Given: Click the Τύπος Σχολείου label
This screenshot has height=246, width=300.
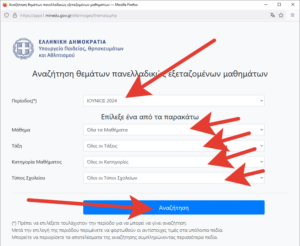Looking at the screenshot, I should click(x=29, y=178).
